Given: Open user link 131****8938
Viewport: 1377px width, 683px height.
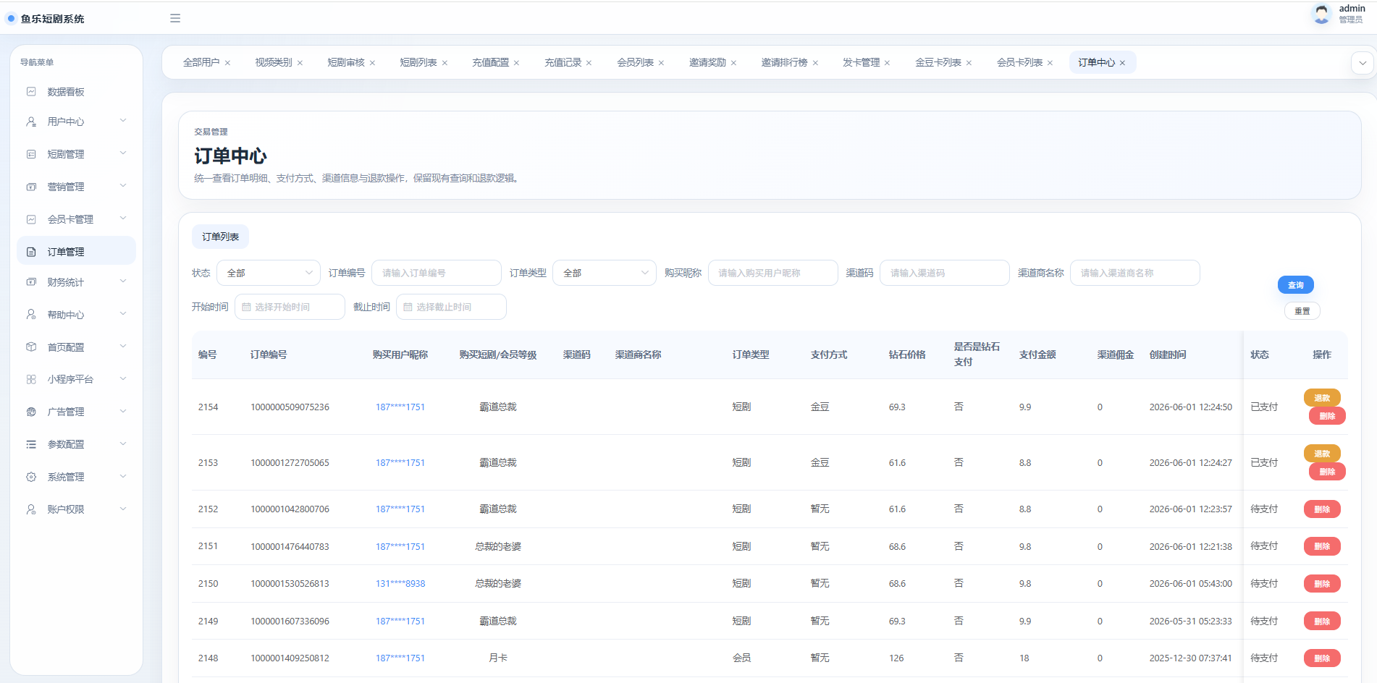Looking at the screenshot, I should [400, 584].
